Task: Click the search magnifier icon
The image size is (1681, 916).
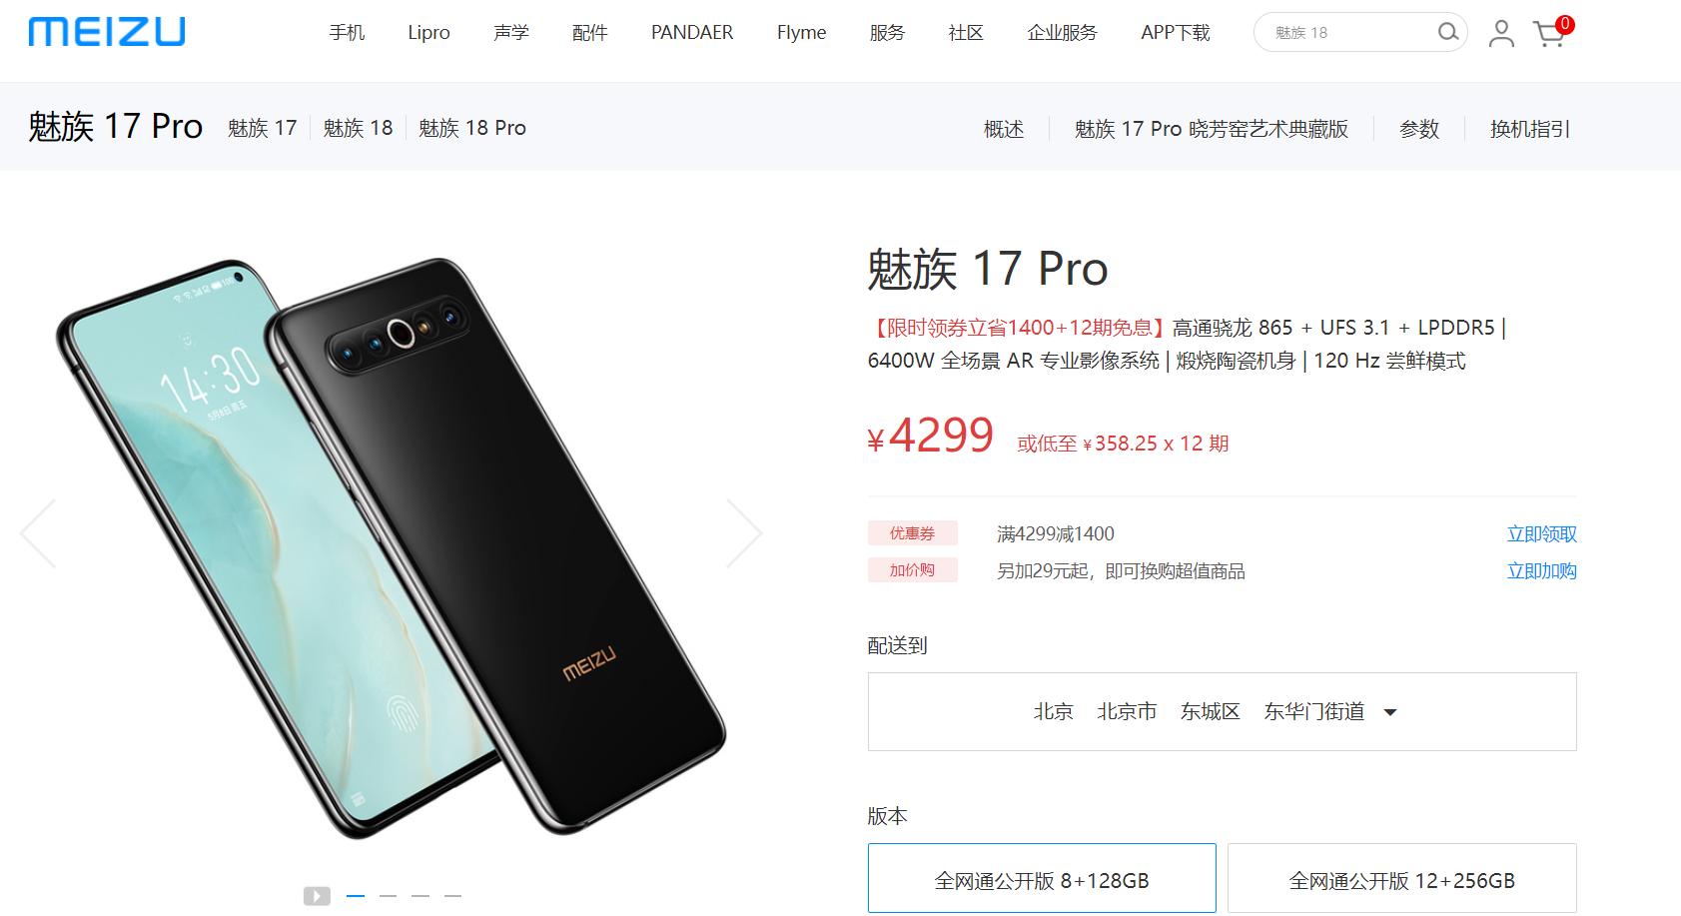Action: click(1447, 33)
